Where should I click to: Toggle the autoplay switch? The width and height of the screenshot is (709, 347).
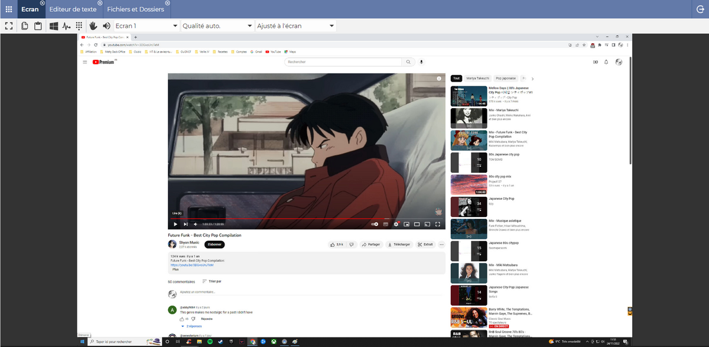pyautogui.click(x=375, y=224)
